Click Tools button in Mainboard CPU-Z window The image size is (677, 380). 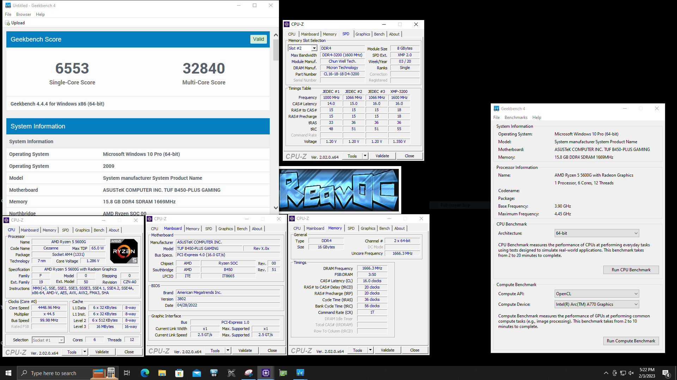(215, 350)
